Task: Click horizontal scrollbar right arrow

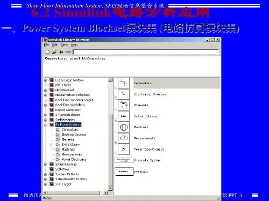Action: pos(106,193)
